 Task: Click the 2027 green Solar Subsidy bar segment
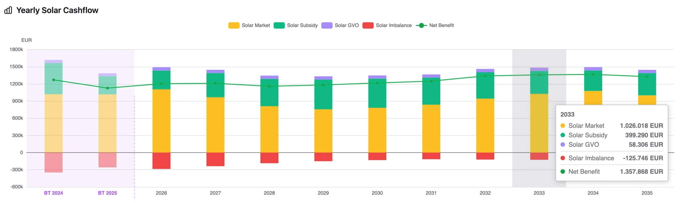(x=215, y=85)
